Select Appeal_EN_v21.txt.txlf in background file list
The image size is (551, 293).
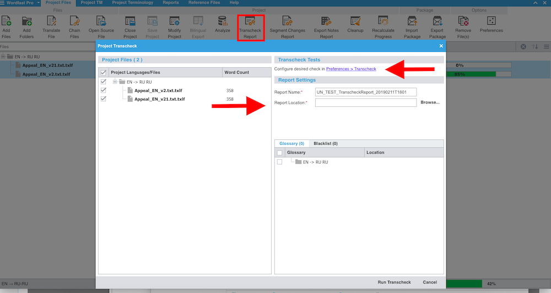pyautogui.click(x=47, y=65)
